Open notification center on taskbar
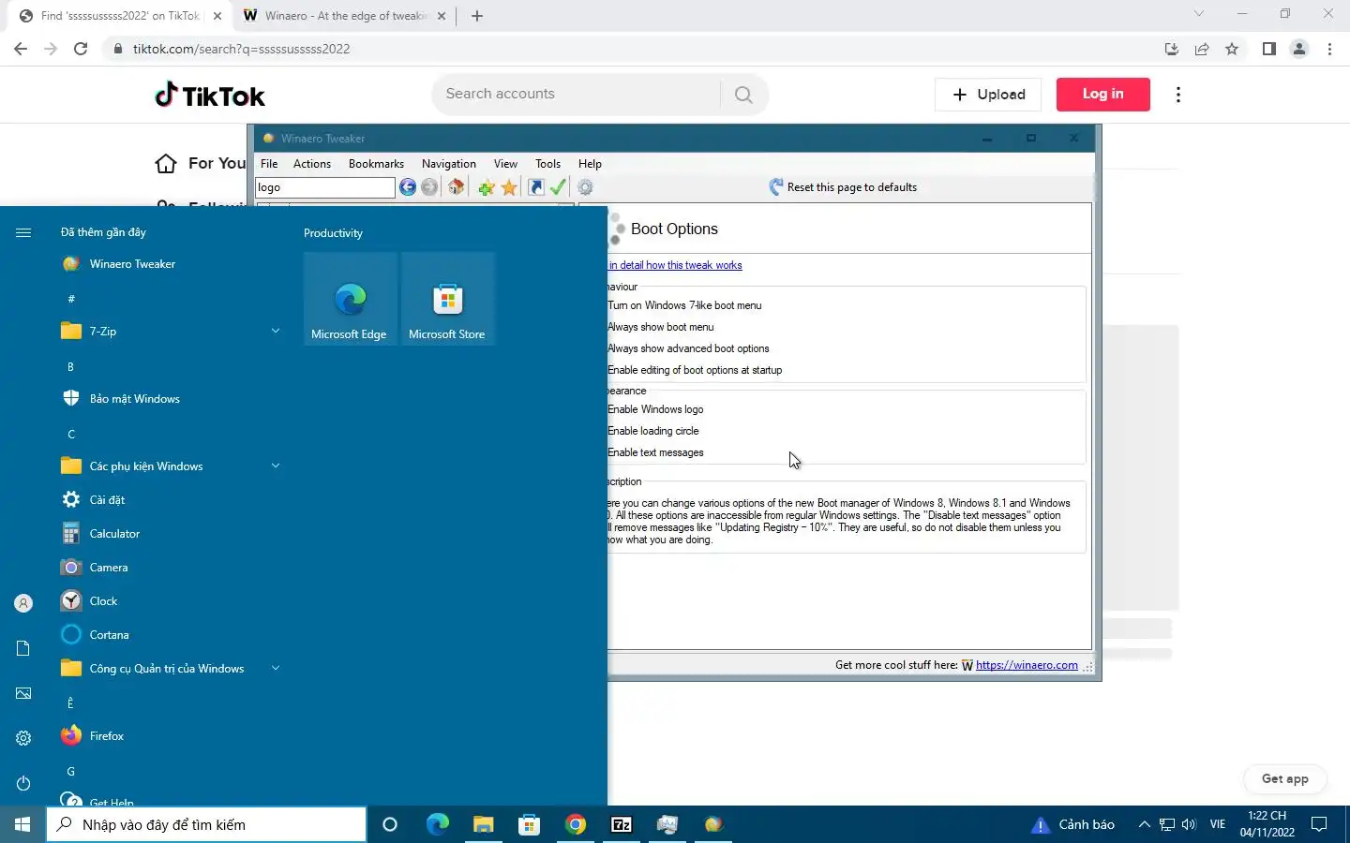 point(1319,824)
